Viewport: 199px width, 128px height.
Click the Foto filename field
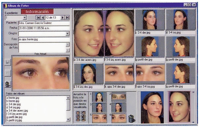44,40
